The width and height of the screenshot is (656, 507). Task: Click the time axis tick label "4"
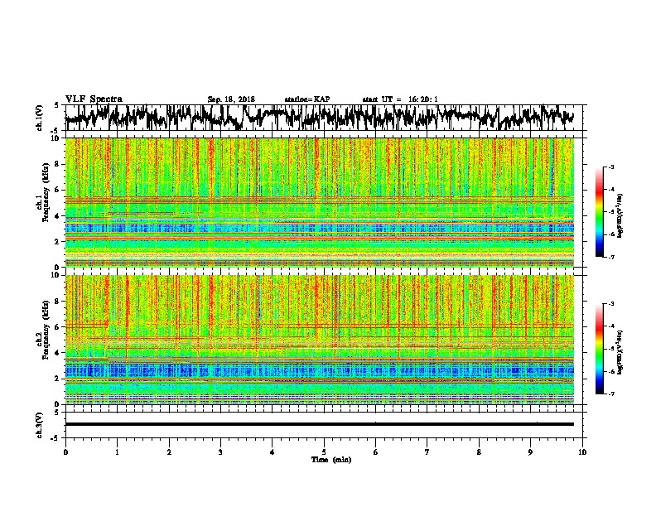273,452
